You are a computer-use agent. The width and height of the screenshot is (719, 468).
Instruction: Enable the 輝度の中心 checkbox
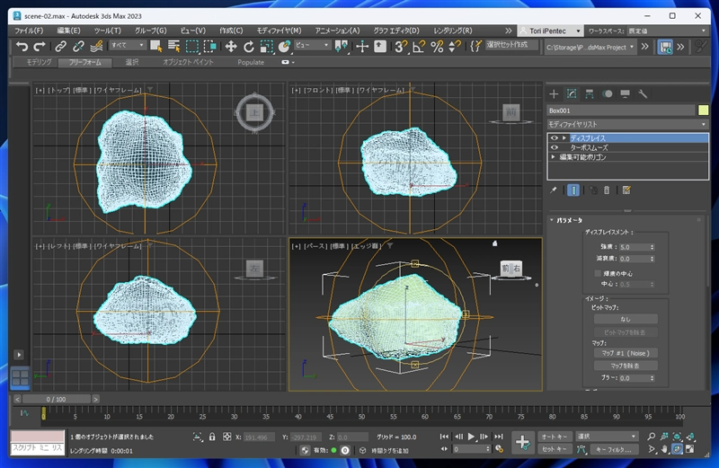pyautogui.click(x=598, y=274)
